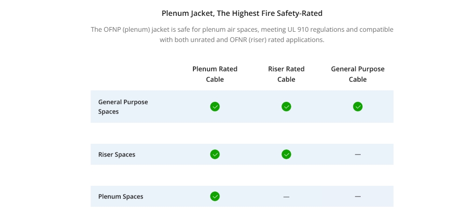Click the Plenum Spaces row label

click(121, 197)
